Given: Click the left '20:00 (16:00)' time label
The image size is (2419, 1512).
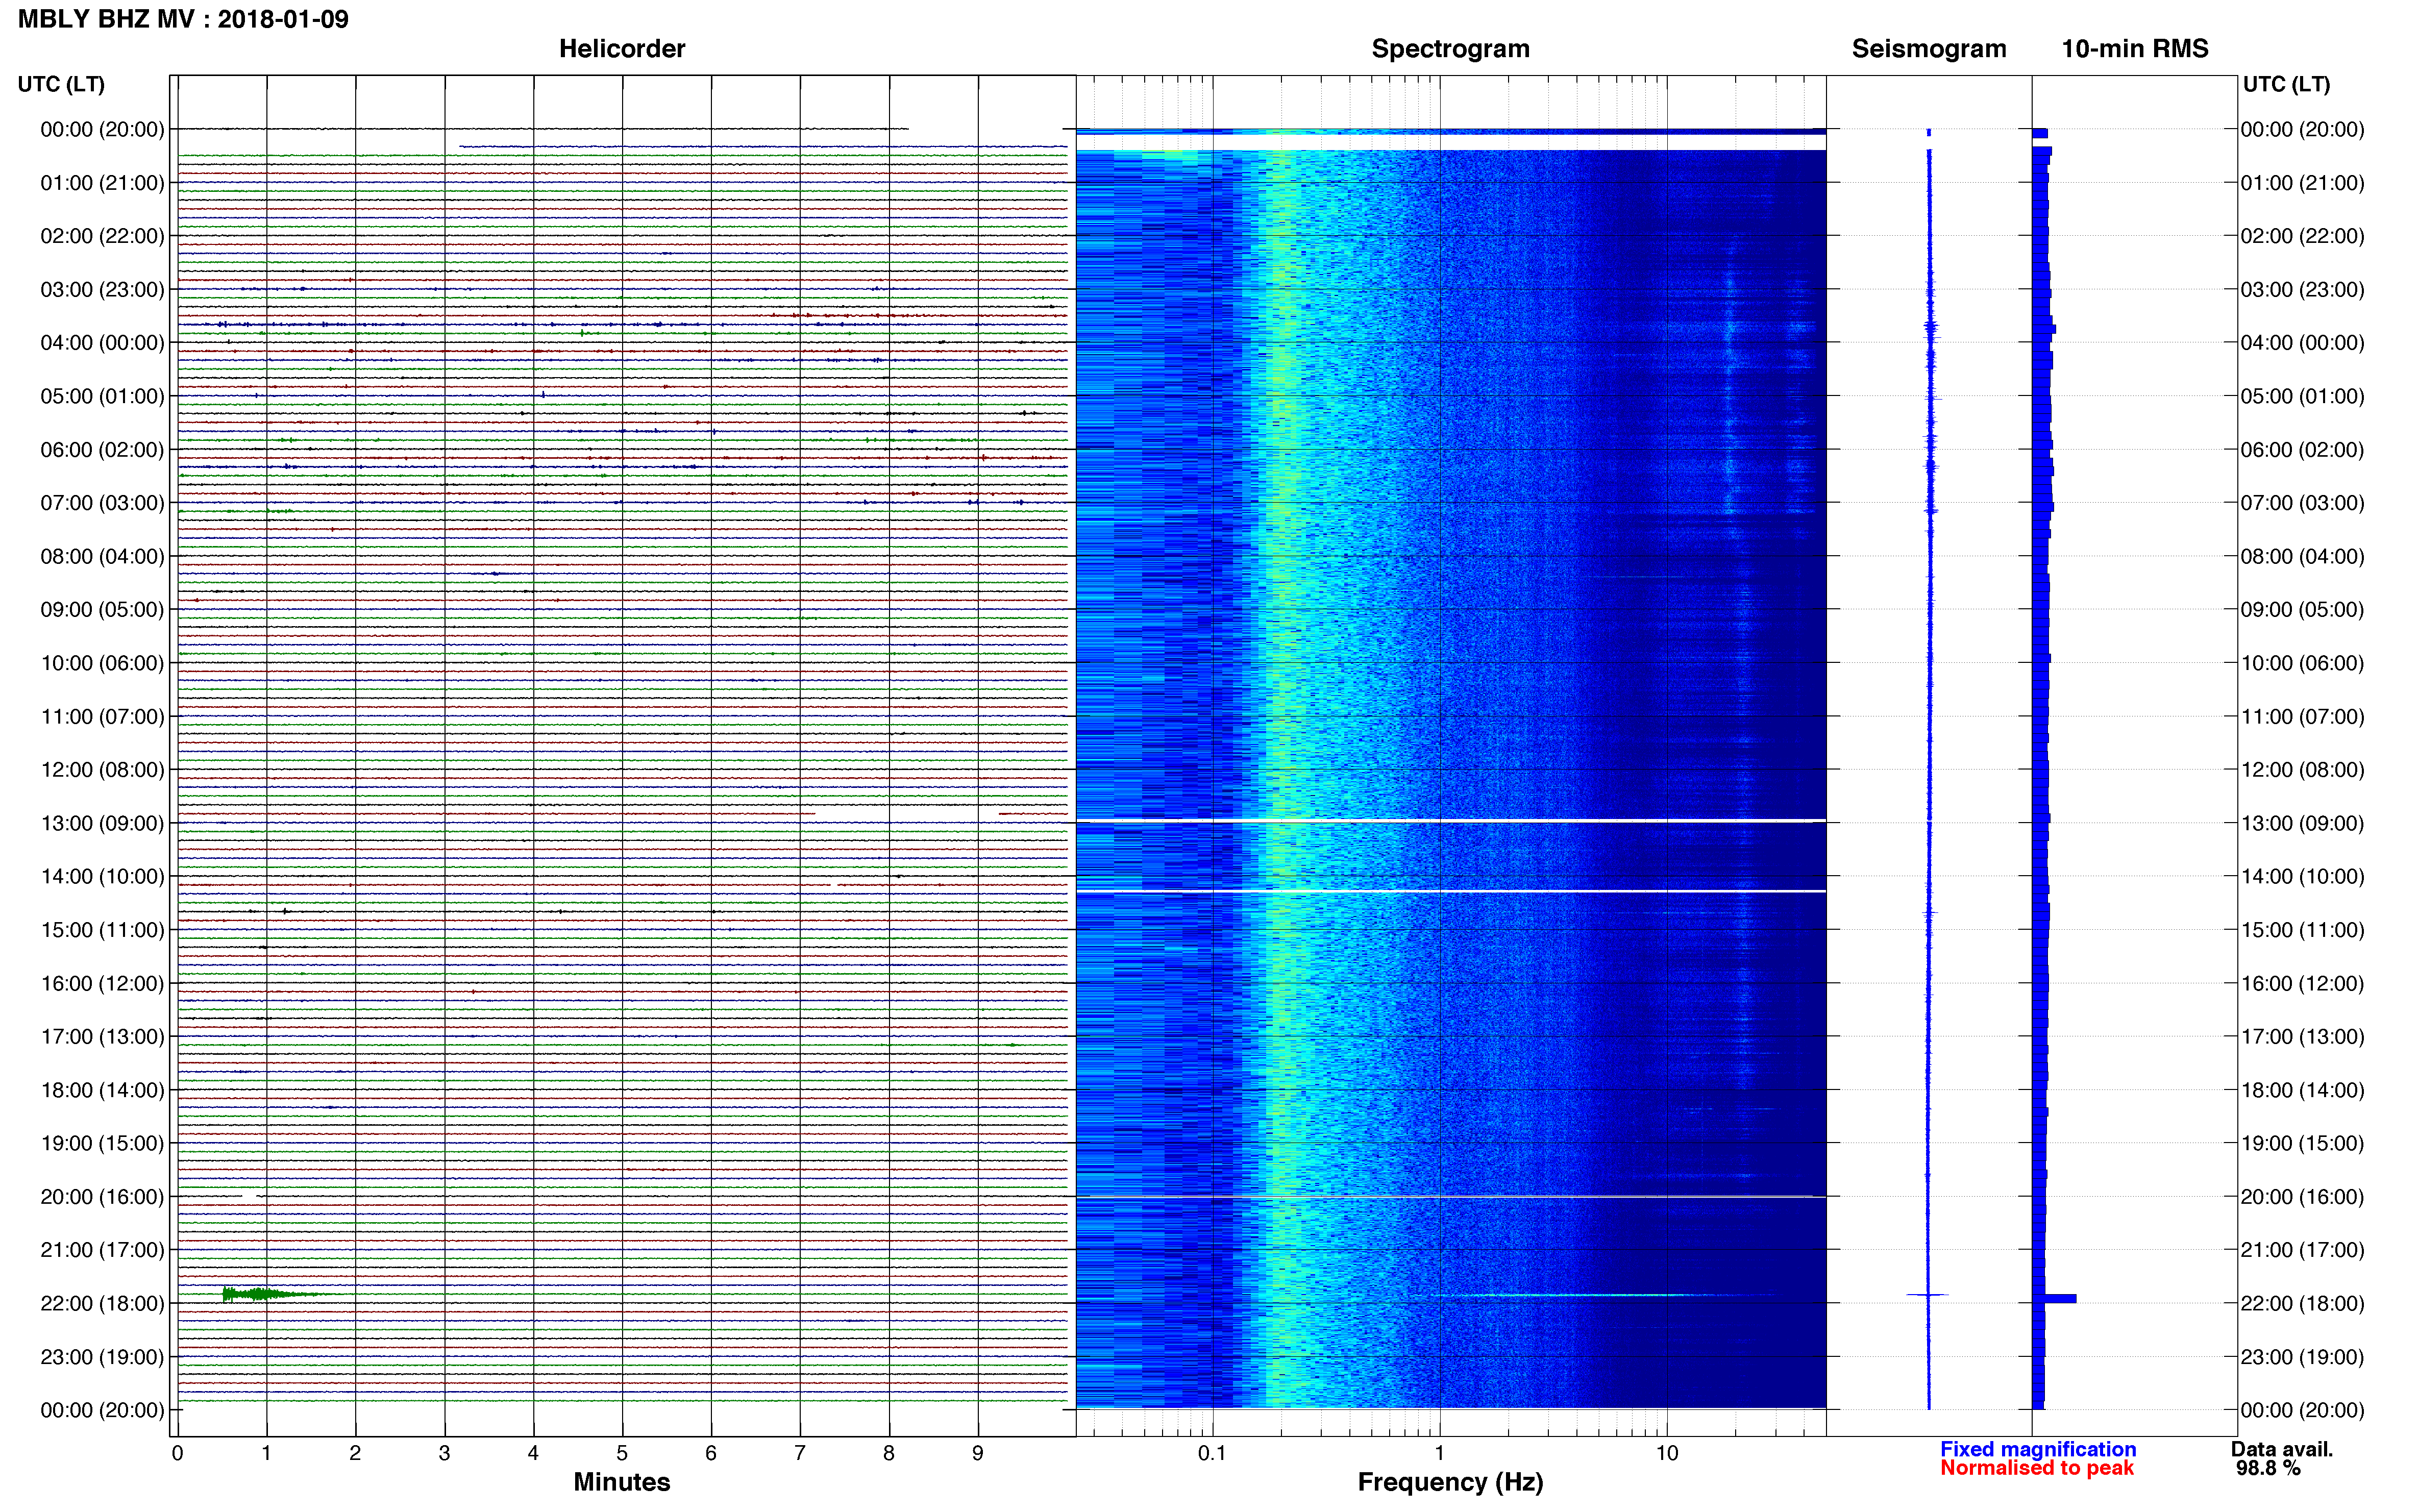Looking at the screenshot, I should pyautogui.click(x=102, y=1197).
